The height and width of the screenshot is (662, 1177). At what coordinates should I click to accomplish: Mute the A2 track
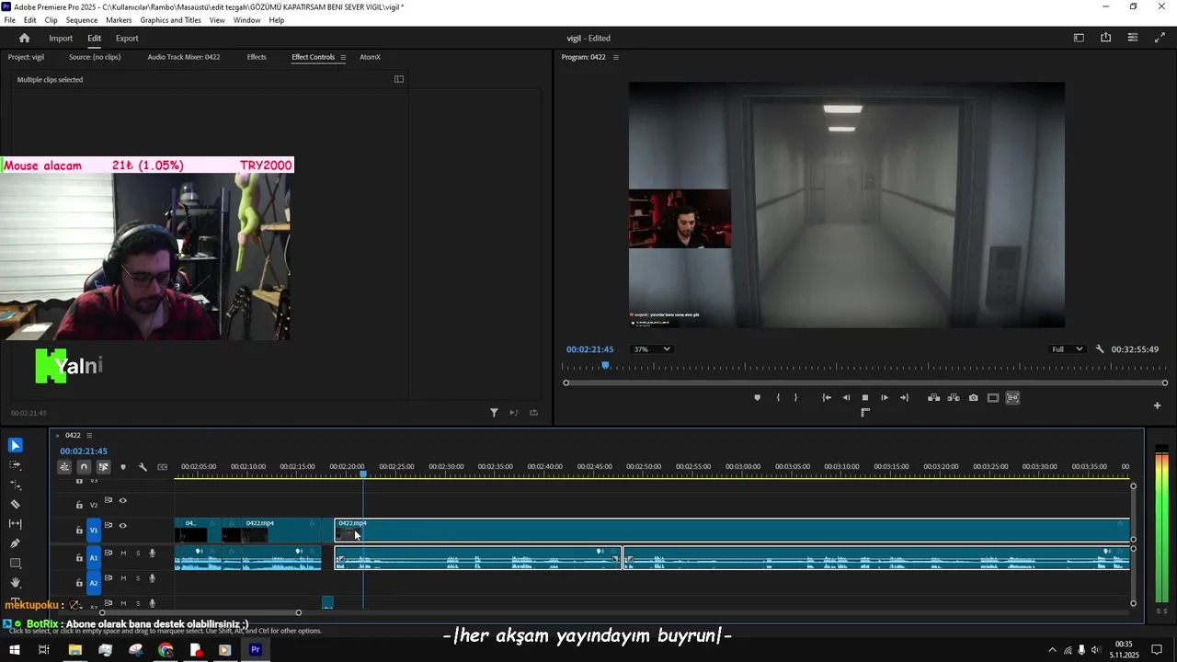pyautogui.click(x=123, y=578)
